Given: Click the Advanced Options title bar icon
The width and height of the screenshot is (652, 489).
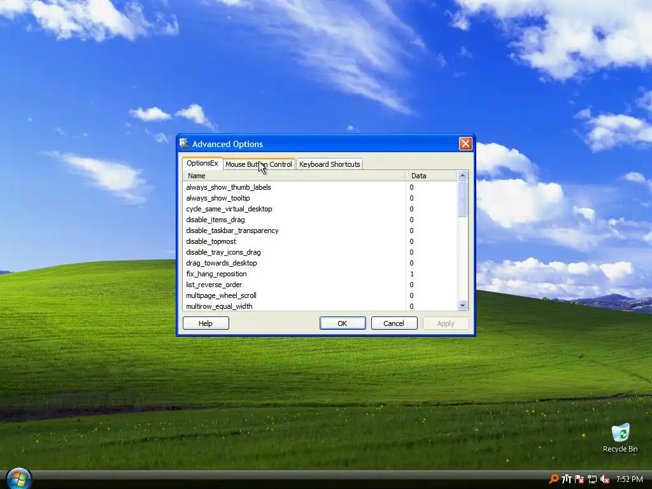Looking at the screenshot, I should click(184, 144).
